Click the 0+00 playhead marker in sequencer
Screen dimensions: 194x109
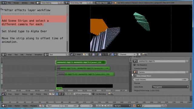(x=59, y=88)
